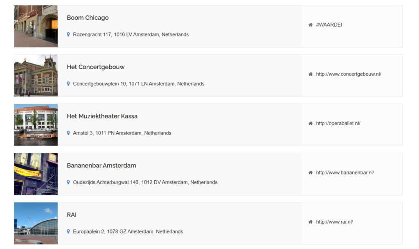The width and height of the screenshot is (419, 249).
Task: Open the Boom Chicago listing title
Action: tap(88, 18)
